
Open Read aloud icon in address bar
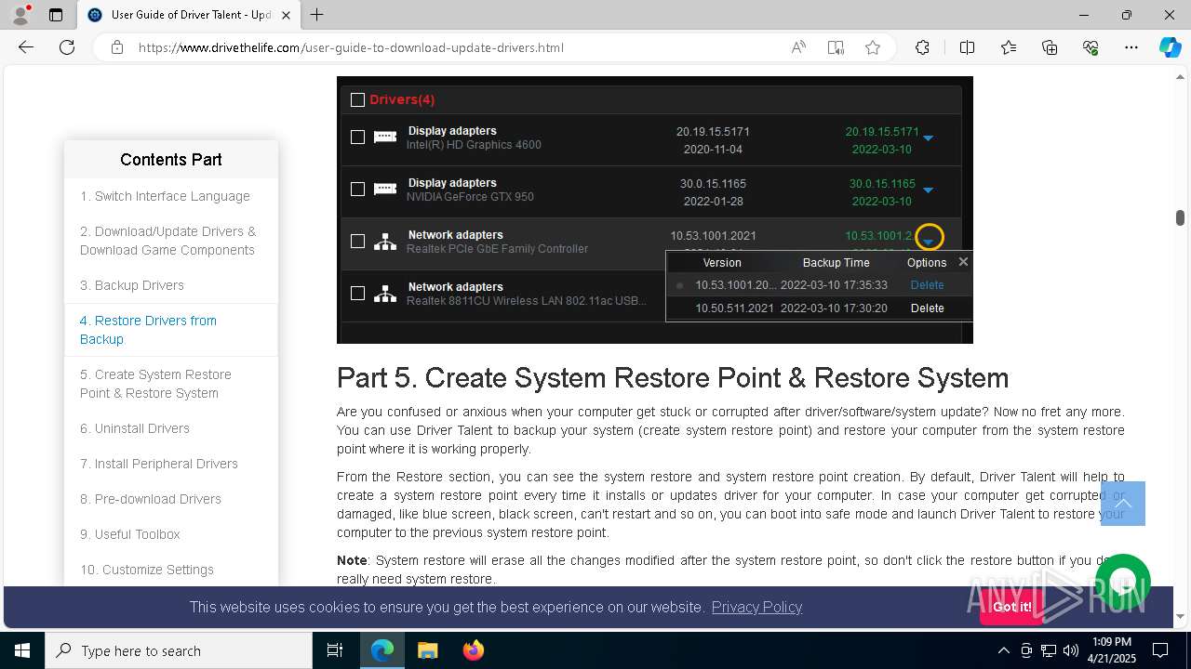tap(798, 47)
